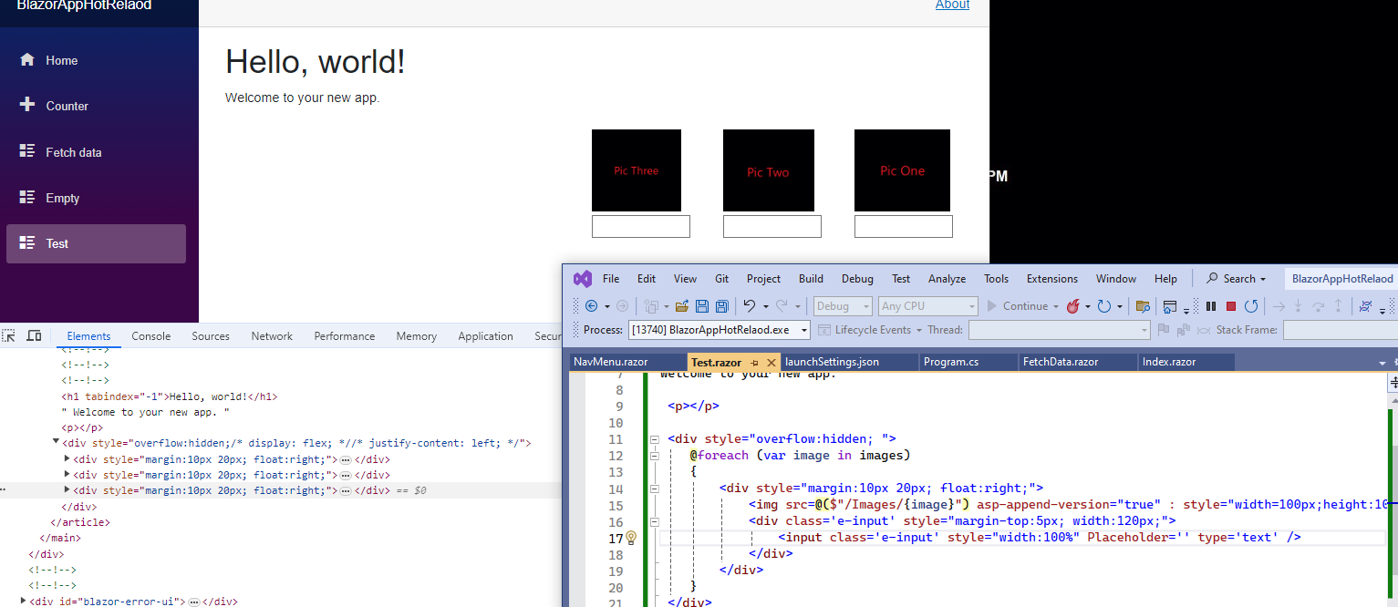Screen dimensions: 1398x607
Task: Restart the app with the circular restart icon
Action: 1251,306
